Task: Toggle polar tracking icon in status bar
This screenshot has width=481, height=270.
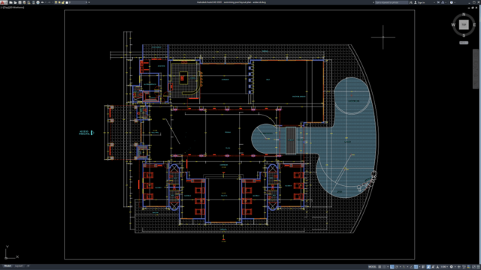Action: 396,267
